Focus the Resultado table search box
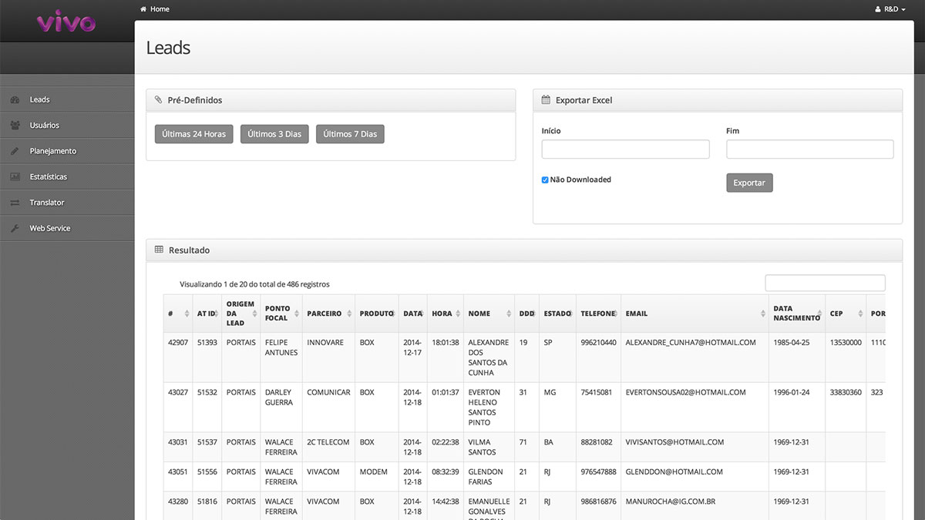 [825, 283]
